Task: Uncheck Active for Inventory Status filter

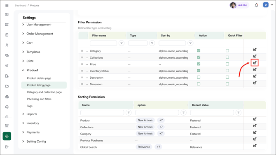Action: pos(199,71)
